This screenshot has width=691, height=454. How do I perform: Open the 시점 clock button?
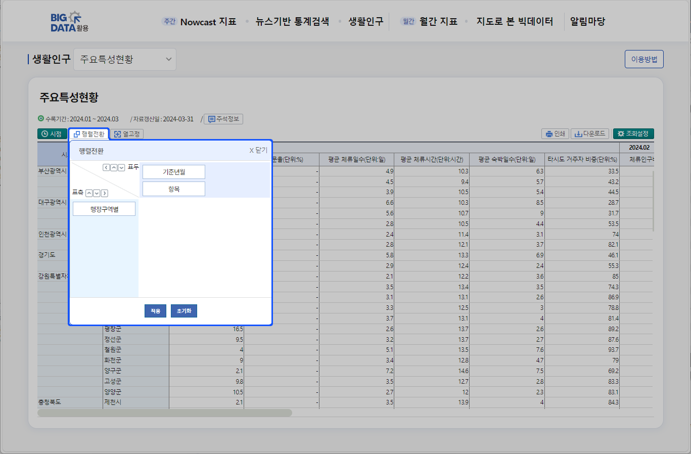(x=52, y=134)
